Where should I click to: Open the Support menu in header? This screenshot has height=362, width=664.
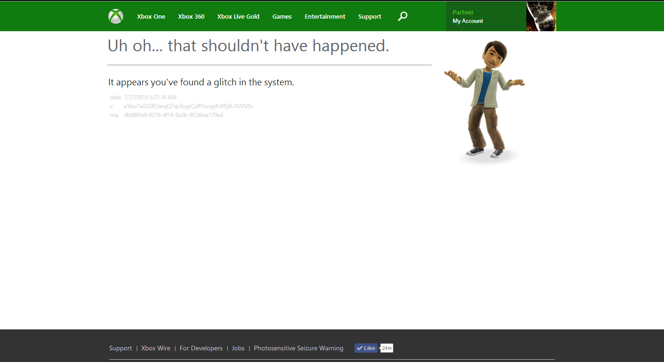point(370,16)
